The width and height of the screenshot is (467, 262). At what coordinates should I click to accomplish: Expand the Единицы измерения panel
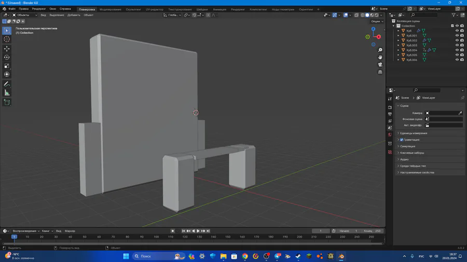pos(414,133)
